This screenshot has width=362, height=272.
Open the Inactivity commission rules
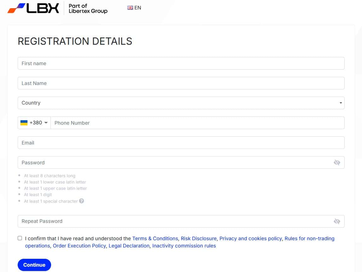pyautogui.click(x=184, y=246)
